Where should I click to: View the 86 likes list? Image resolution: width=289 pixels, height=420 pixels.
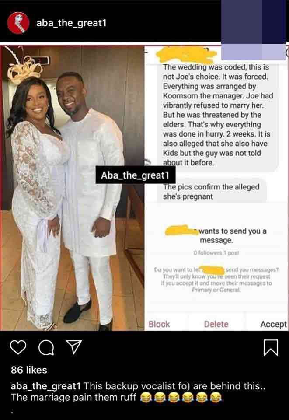point(29,370)
